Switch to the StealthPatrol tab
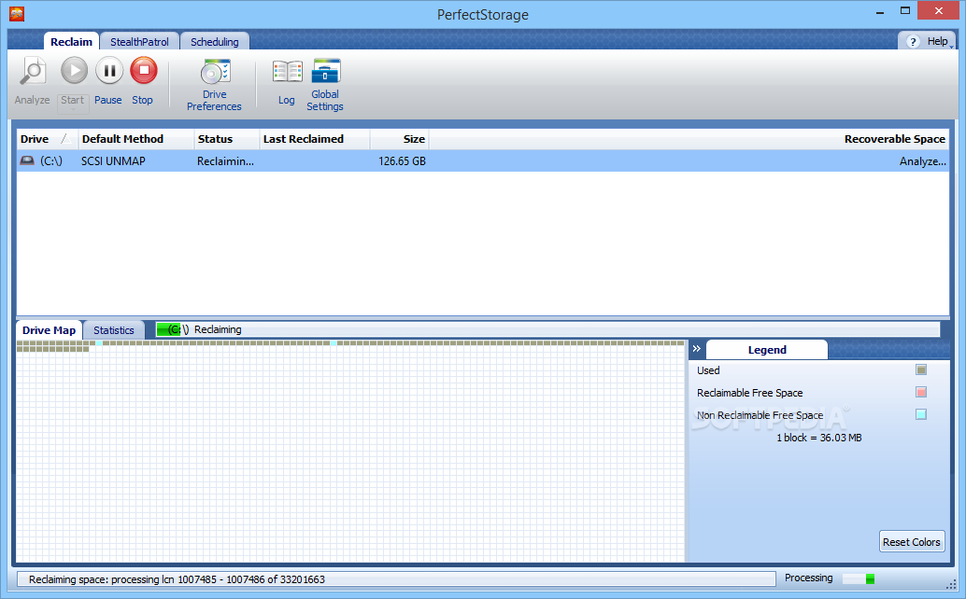 point(139,41)
